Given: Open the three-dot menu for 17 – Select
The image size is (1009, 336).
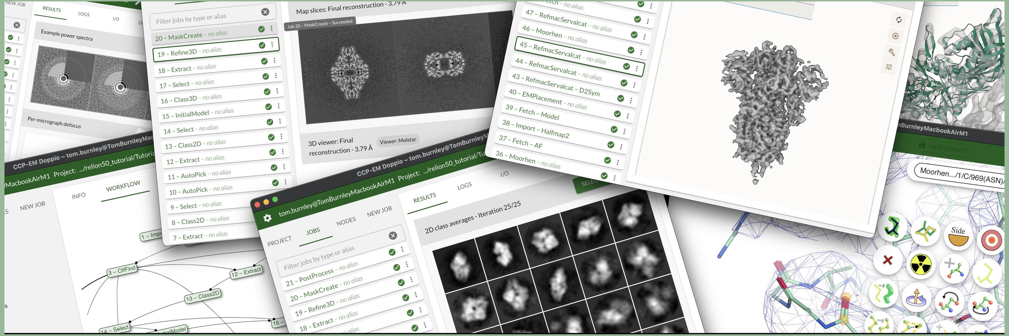Looking at the screenshot, I should [276, 76].
